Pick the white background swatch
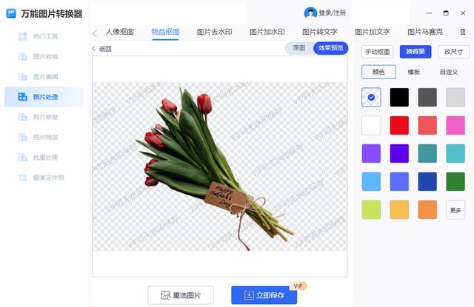This screenshot has height=307, width=474. [x=371, y=125]
